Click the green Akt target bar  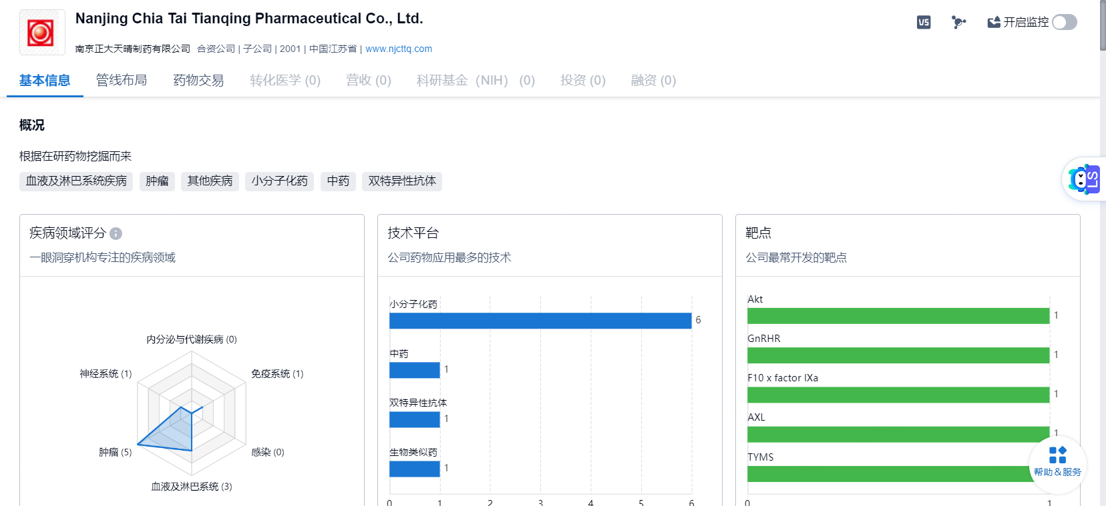click(898, 316)
